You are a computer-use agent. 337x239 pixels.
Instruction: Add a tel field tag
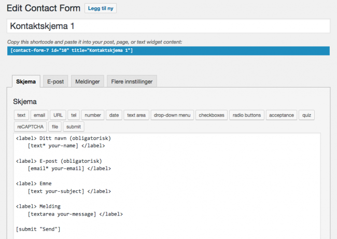tap(74, 115)
